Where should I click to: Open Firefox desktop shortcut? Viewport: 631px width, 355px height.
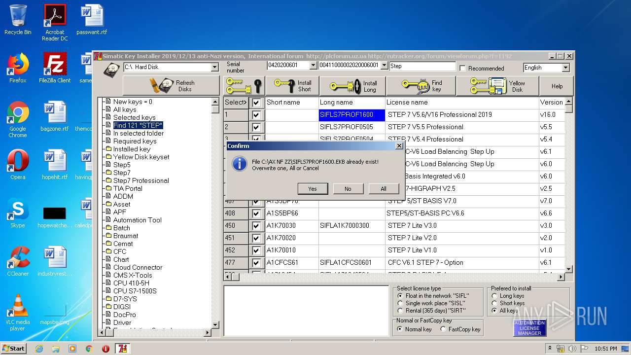tap(18, 68)
